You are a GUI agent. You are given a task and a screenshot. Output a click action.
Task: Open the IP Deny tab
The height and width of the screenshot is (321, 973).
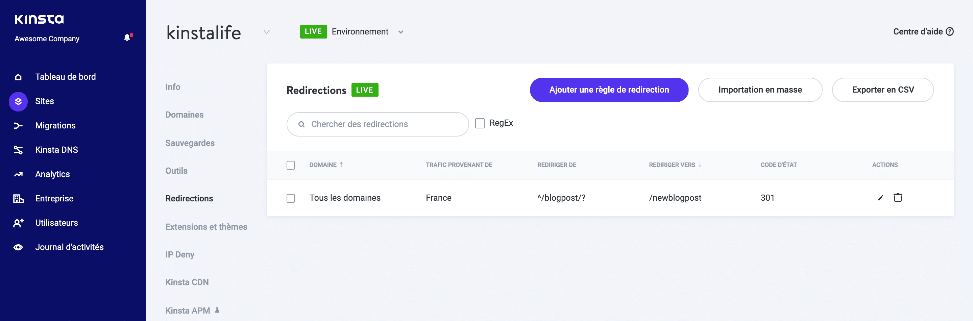coord(180,254)
